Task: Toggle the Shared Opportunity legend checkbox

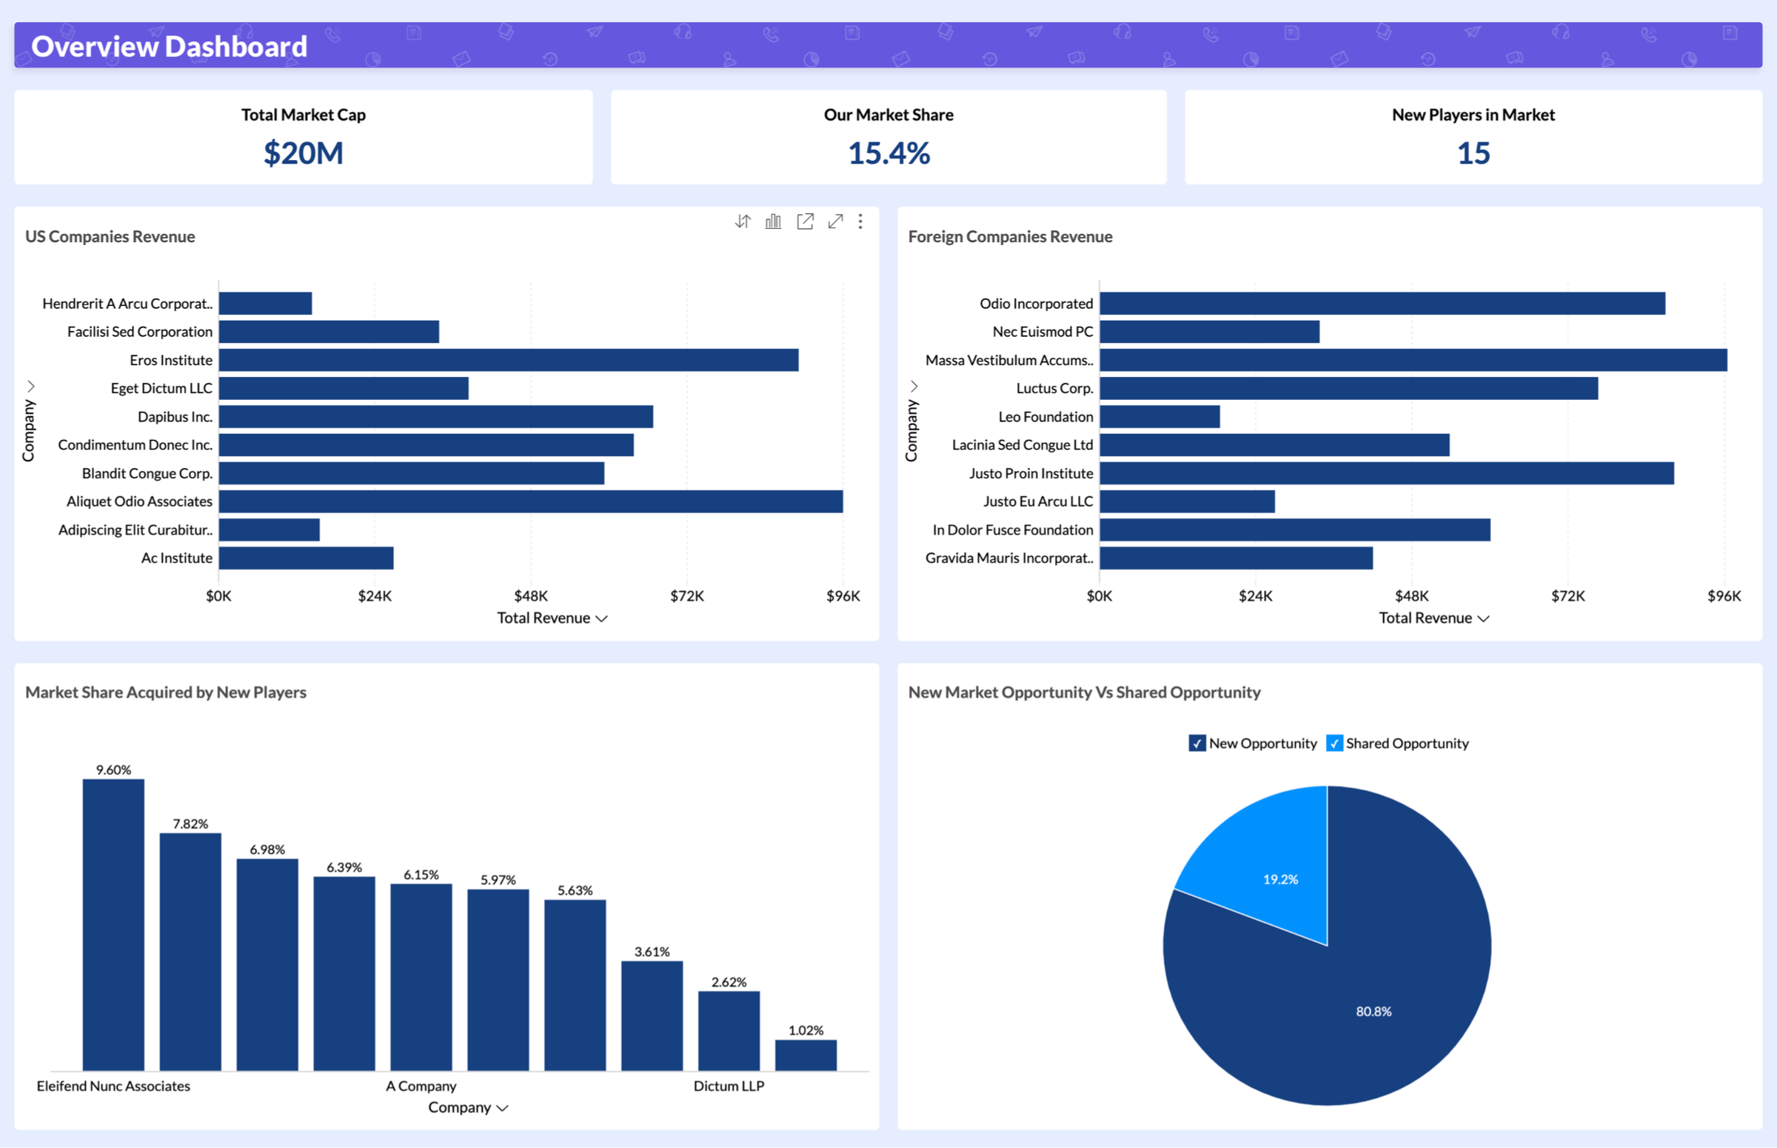Action: [1334, 743]
